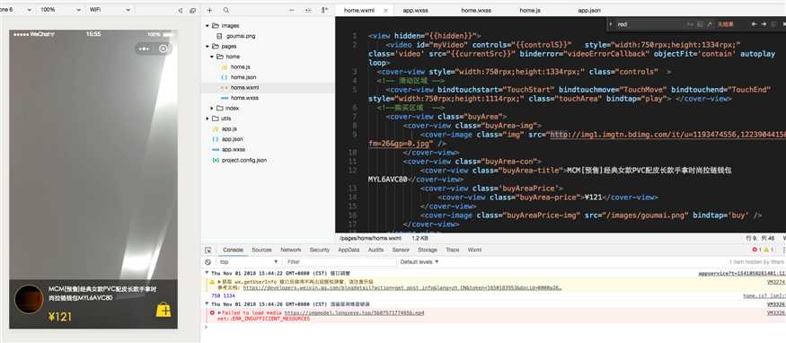
Task: Click the collapse file tree panel icon
Action: click(325, 10)
